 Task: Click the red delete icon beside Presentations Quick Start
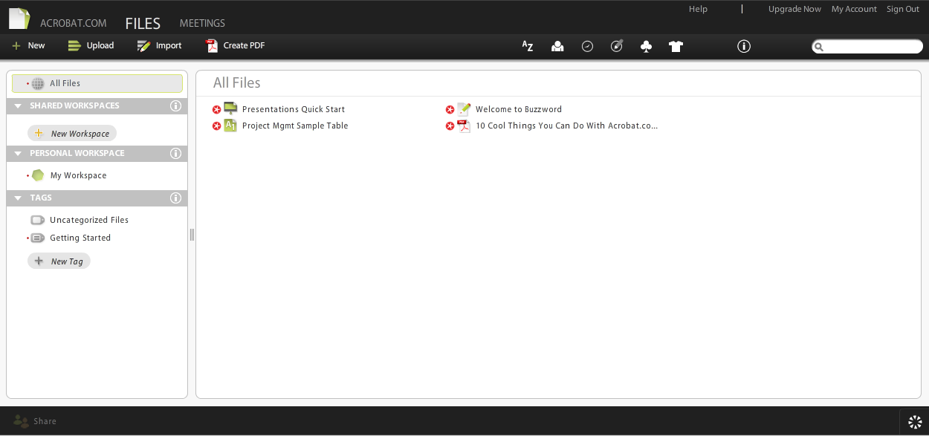pos(217,109)
